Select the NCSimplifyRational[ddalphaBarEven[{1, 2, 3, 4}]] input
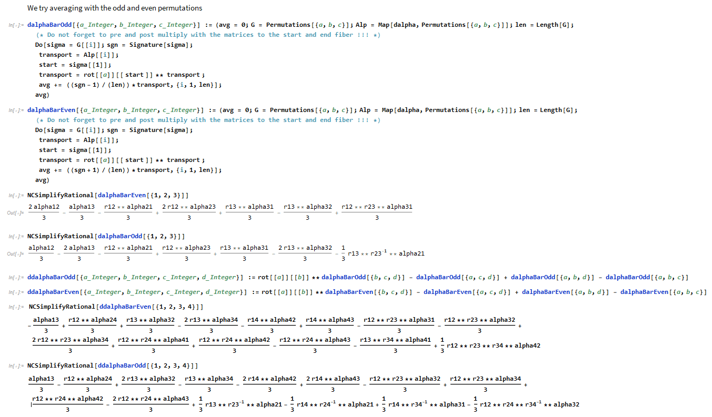The image size is (712, 417). (116, 307)
